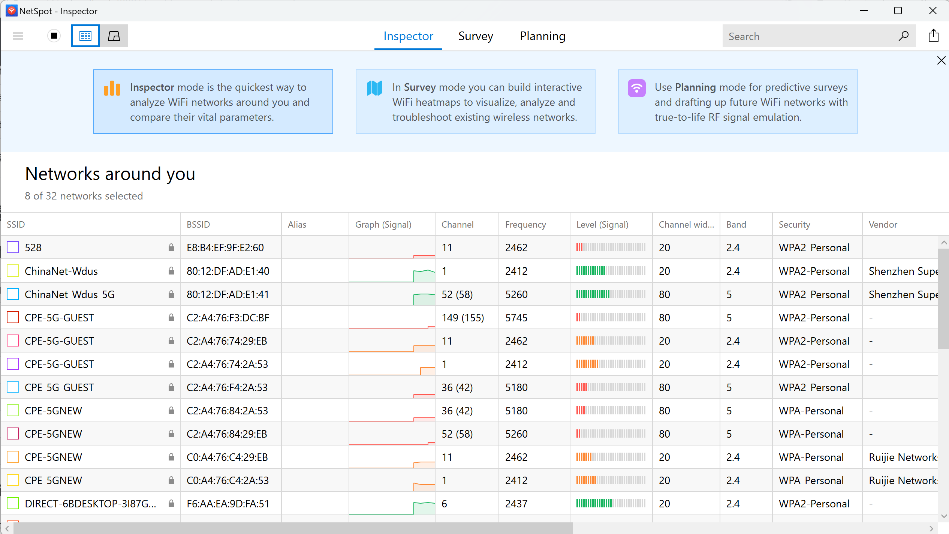The width and height of the screenshot is (949, 534).
Task: Click the lock icon for ChinaNet-Wdus-5G
Action: tap(171, 294)
